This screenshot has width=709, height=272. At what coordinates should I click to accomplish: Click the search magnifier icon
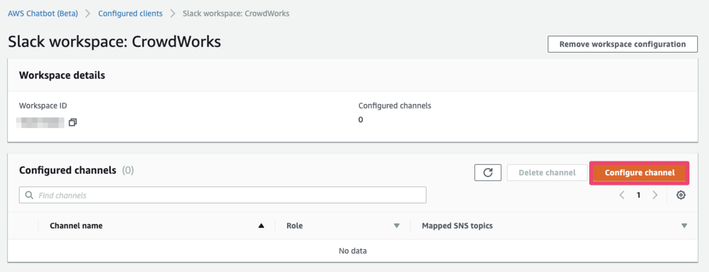[29, 195]
